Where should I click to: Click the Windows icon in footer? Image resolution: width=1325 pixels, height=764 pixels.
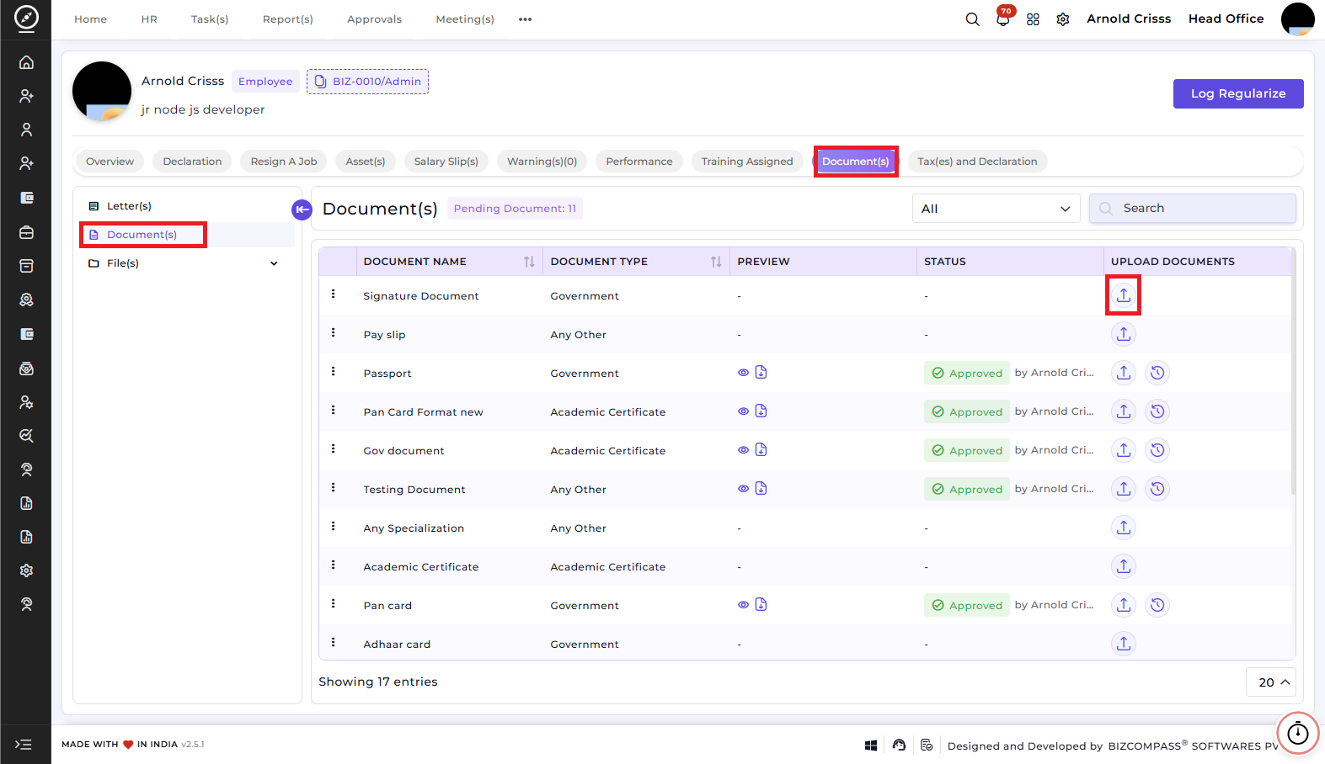871,745
